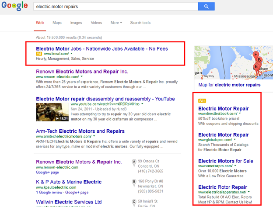Open the Electric Motor Jobs Nationwide ad link
The height and width of the screenshot is (207, 273).
(102, 48)
